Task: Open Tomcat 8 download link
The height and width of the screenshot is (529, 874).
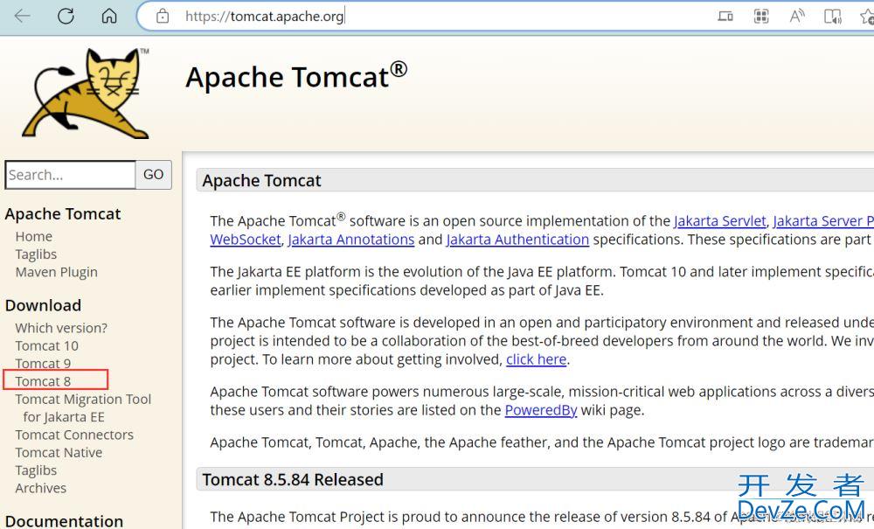Action: [43, 381]
